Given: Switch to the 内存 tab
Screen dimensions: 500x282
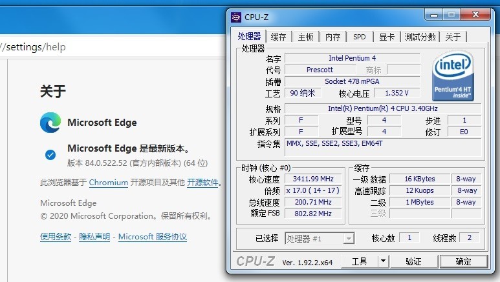Looking at the screenshot, I should pyautogui.click(x=333, y=37).
